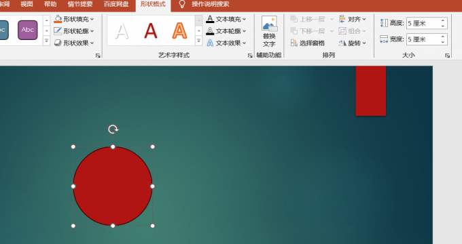This screenshot has width=462, height=244.
Task: Open 艺术字样式 dialog launcher
Action: coord(250,56)
